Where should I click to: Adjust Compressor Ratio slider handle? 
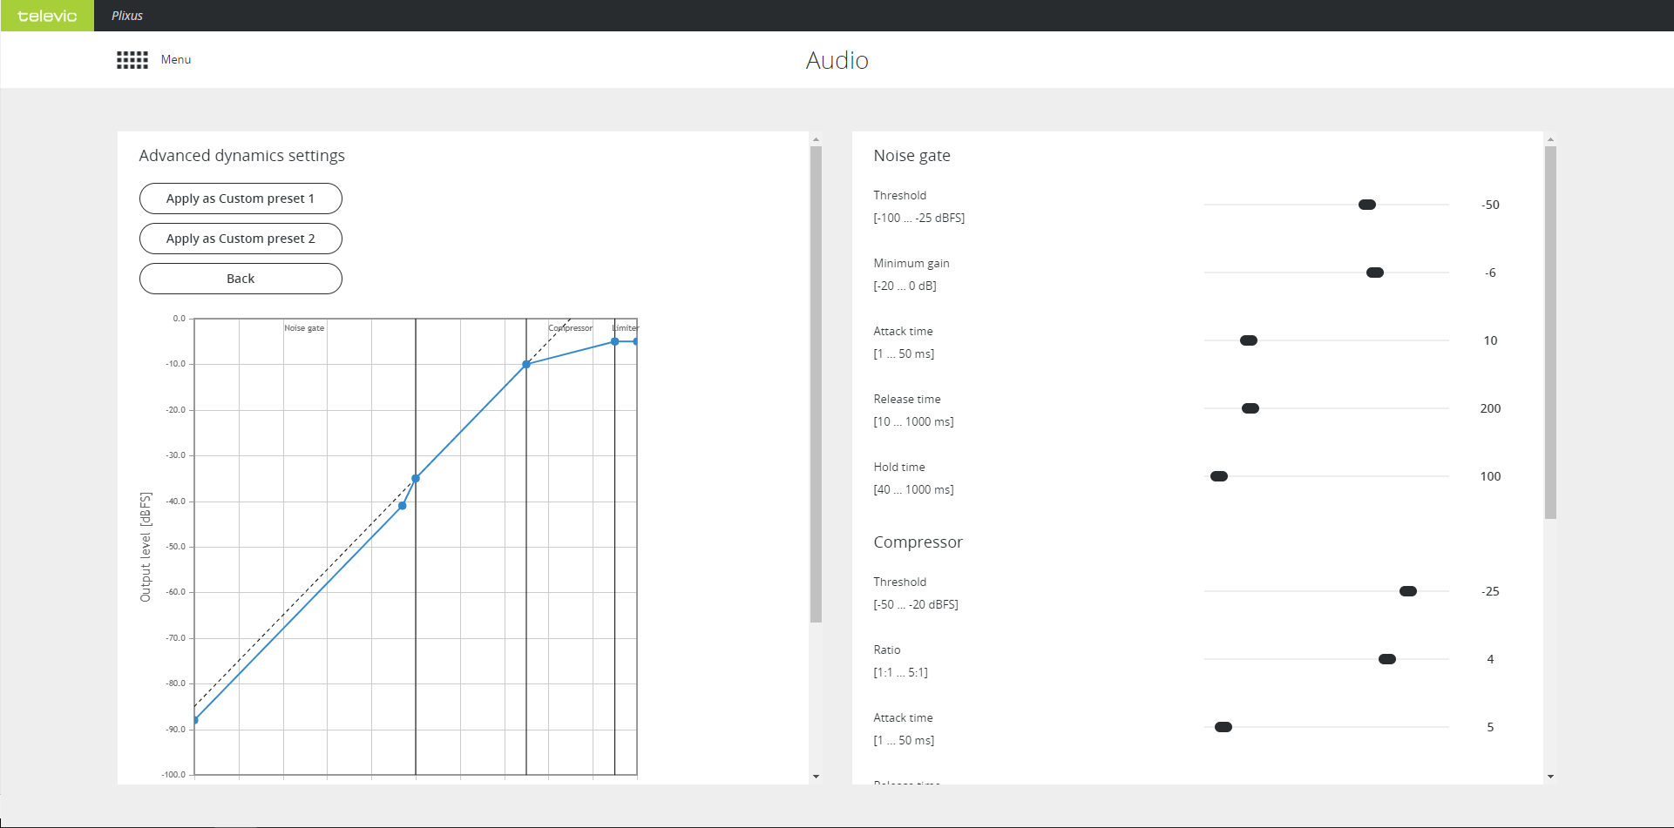point(1387,659)
